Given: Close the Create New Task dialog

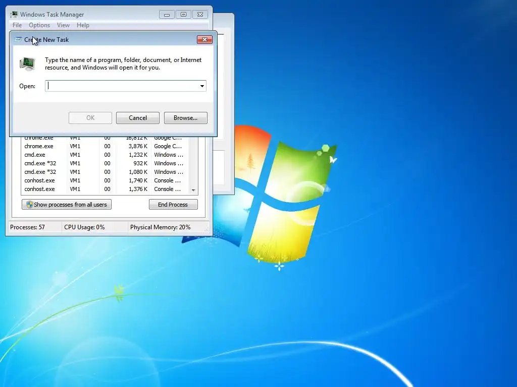Looking at the screenshot, I should (204, 39).
